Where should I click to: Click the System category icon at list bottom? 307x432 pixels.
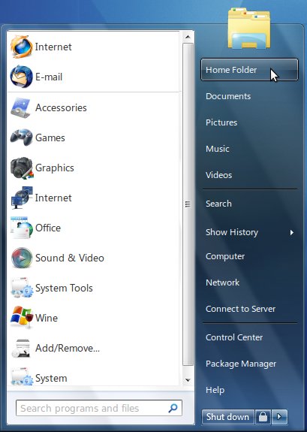pos(22,376)
